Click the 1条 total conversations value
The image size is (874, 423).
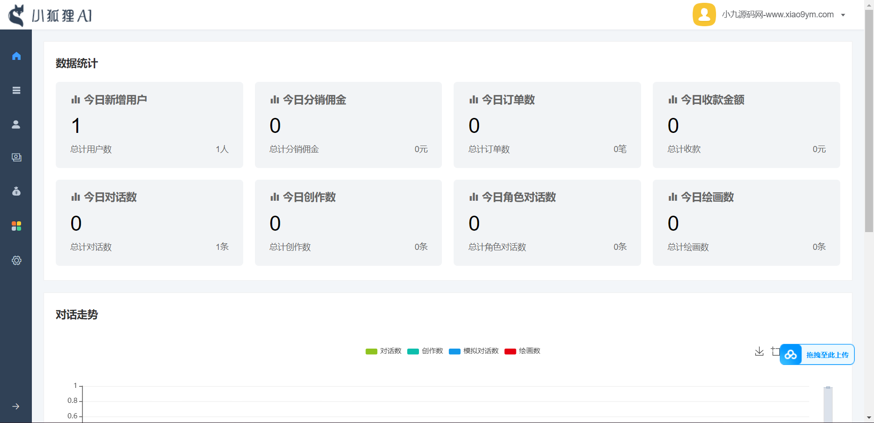pyautogui.click(x=222, y=247)
